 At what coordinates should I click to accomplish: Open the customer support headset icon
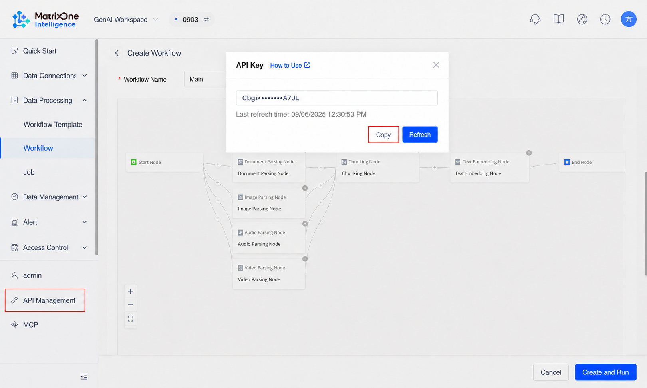[x=535, y=19]
